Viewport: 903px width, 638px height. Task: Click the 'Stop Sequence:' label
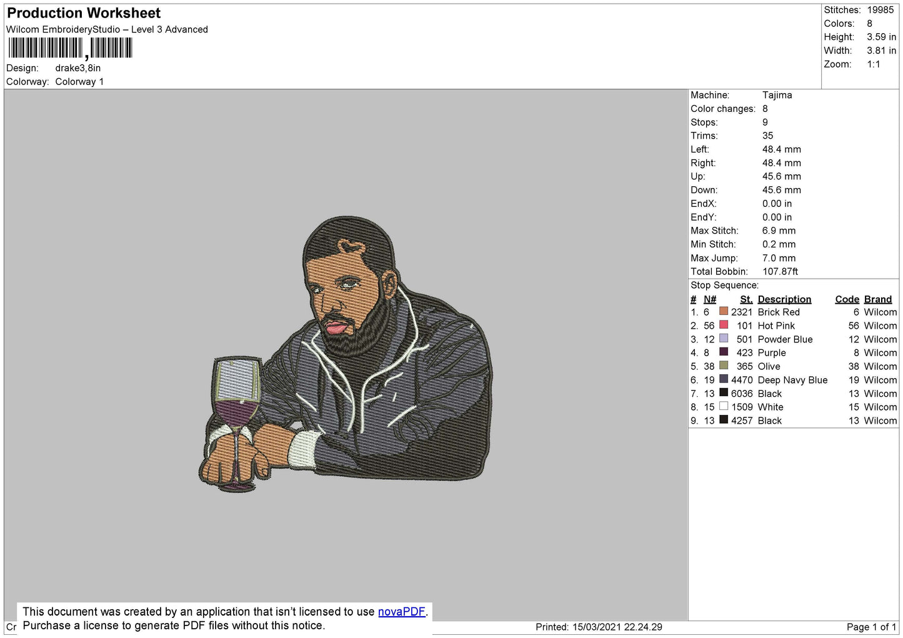tap(724, 286)
